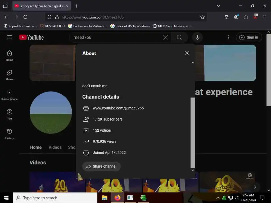271x203 pixels.
Task: Open tracking protection shield info
Action: (x=49, y=17)
